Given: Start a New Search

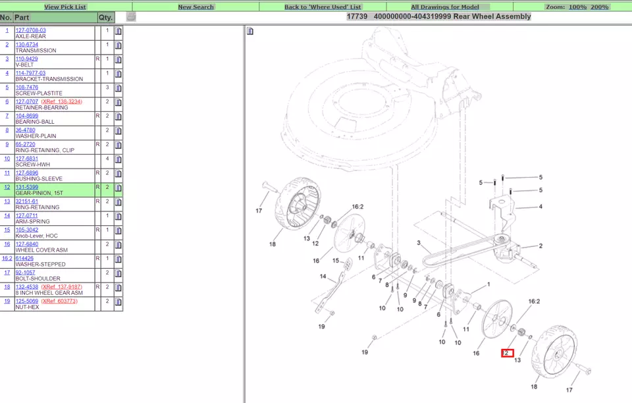Looking at the screenshot, I should pos(194,6).
